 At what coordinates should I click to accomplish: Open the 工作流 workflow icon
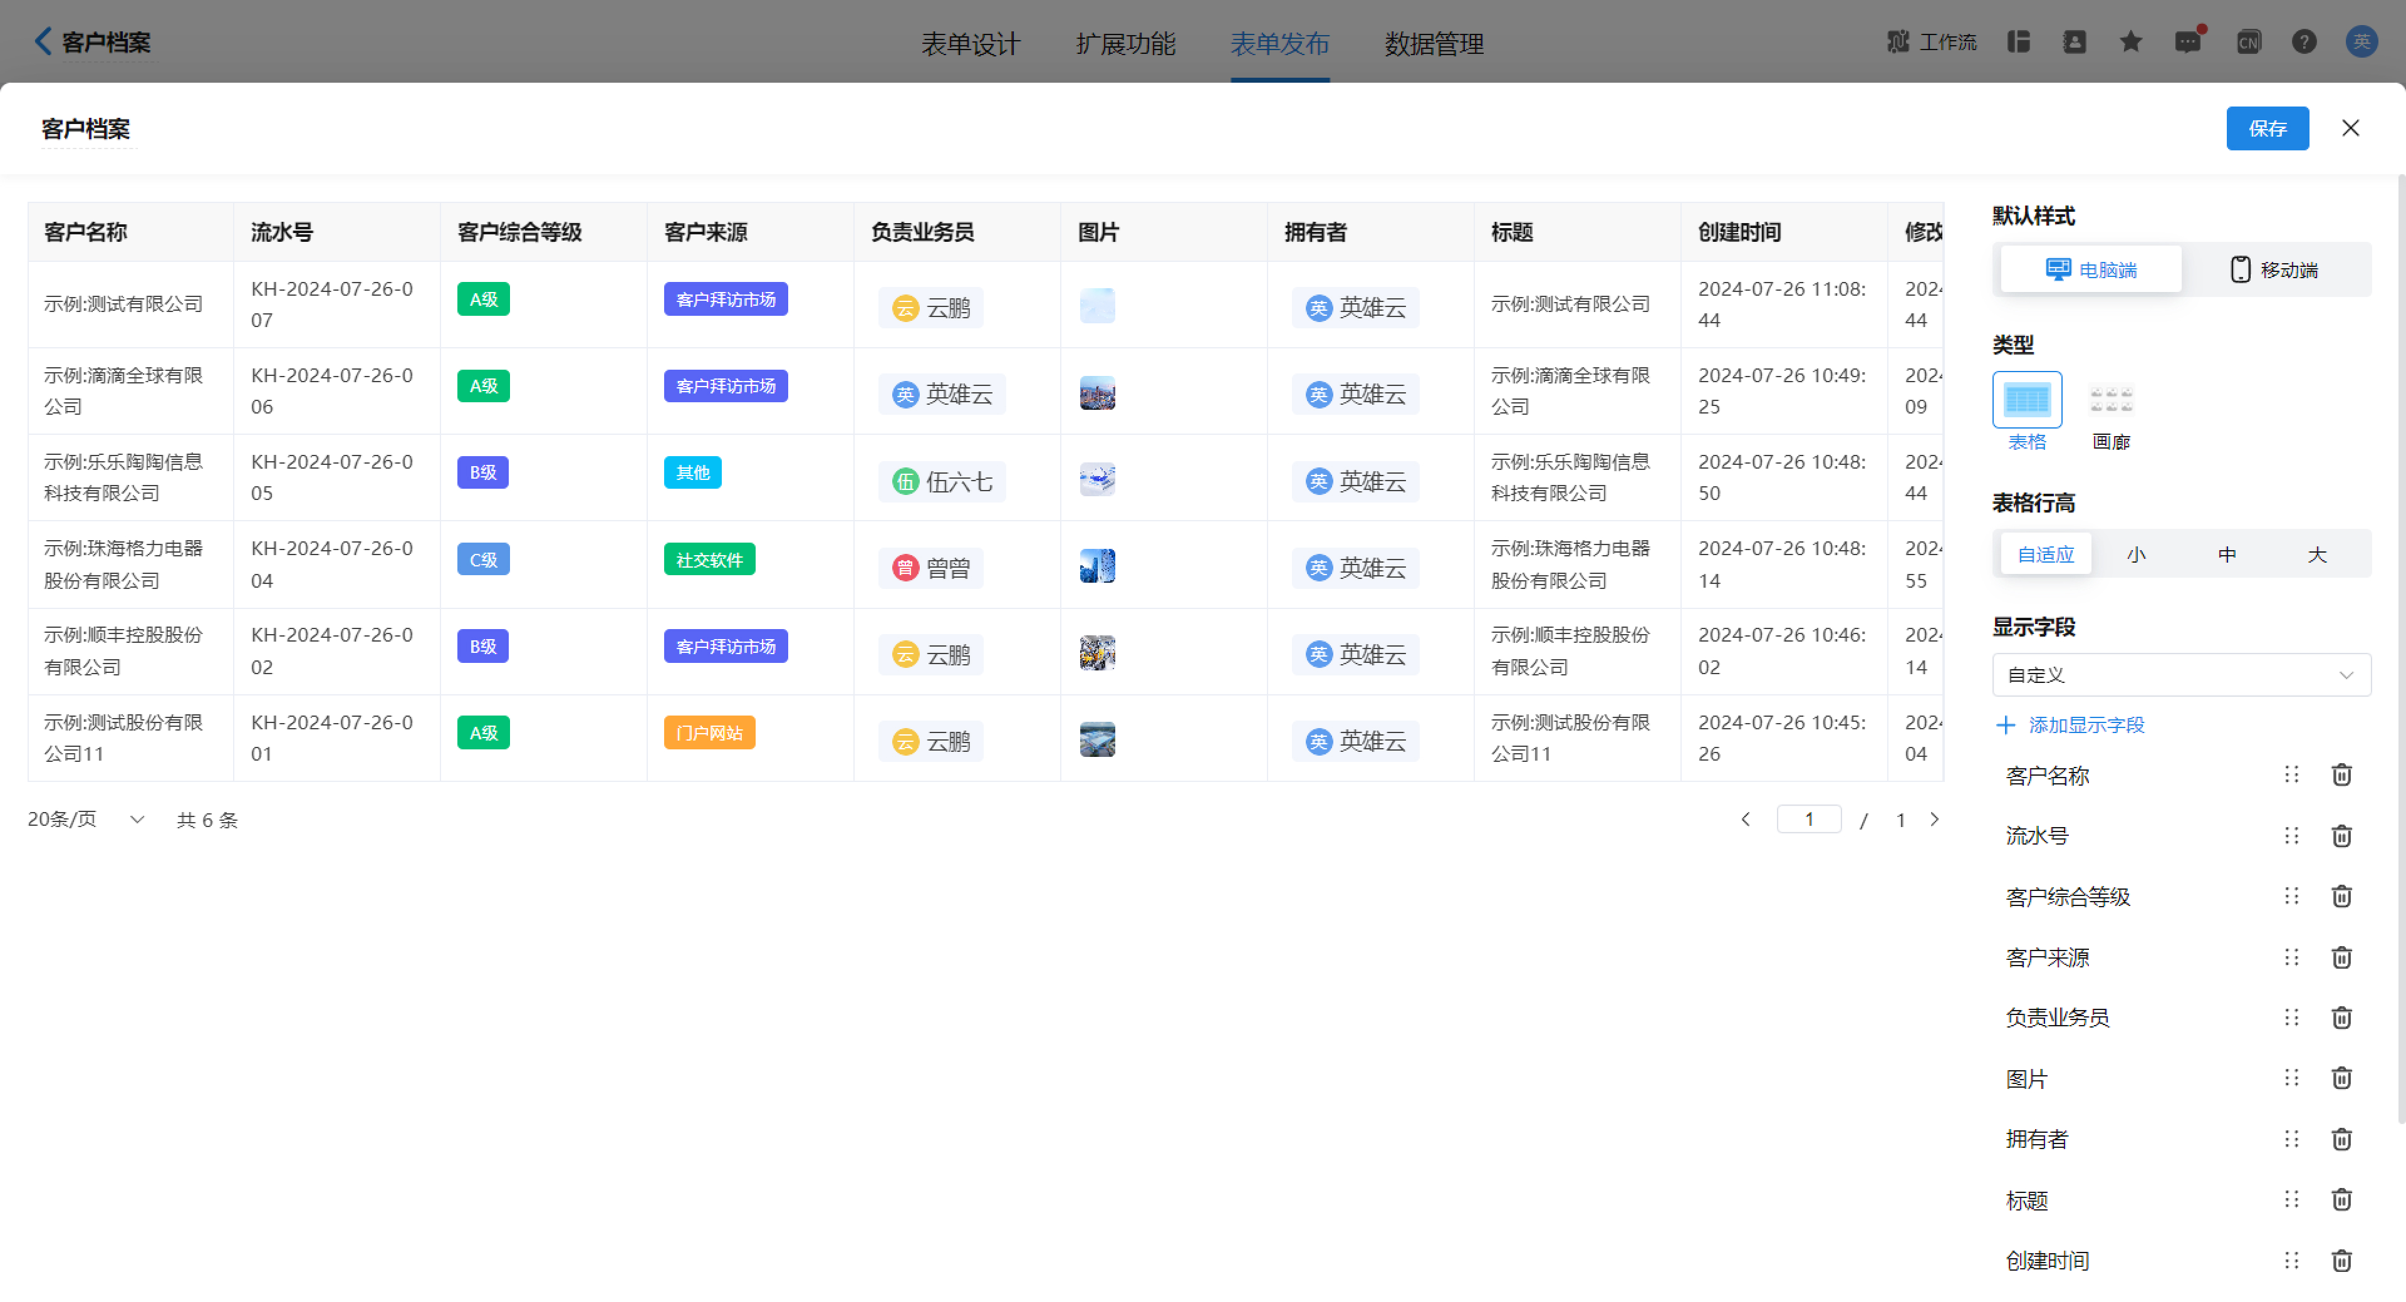[x=1932, y=41]
